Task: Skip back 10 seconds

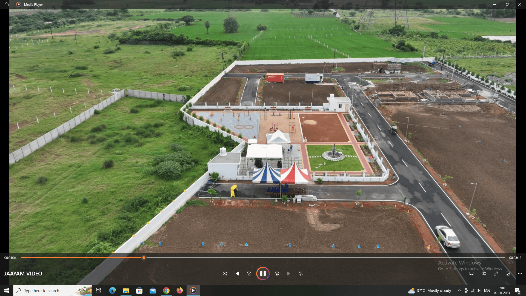Action: point(249,274)
